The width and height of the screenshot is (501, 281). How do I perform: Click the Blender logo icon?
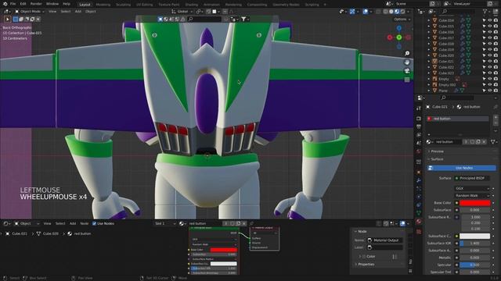pos(5,4)
